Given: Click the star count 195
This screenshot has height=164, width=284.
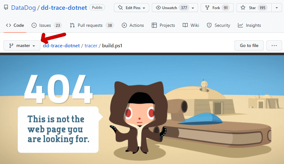Looking at the screenshot, I should pyautogui.click(x=262, y=8).
